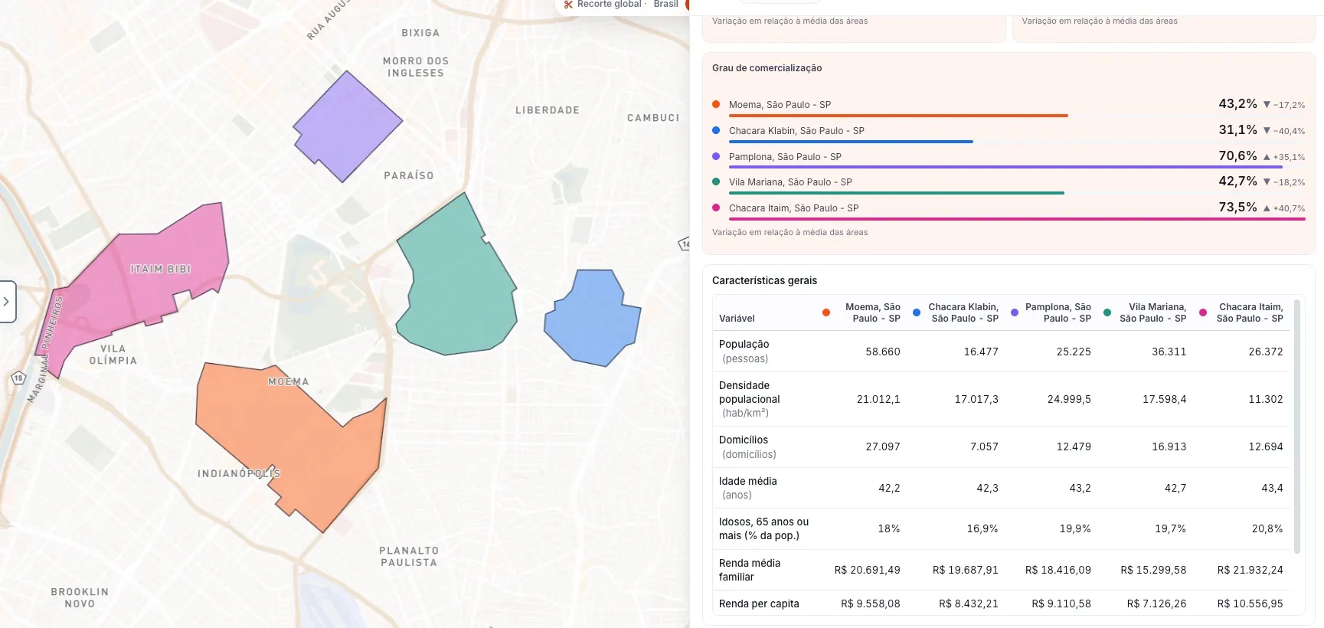Click the 70,6% Pamplona percentage

pos(1237,155)
